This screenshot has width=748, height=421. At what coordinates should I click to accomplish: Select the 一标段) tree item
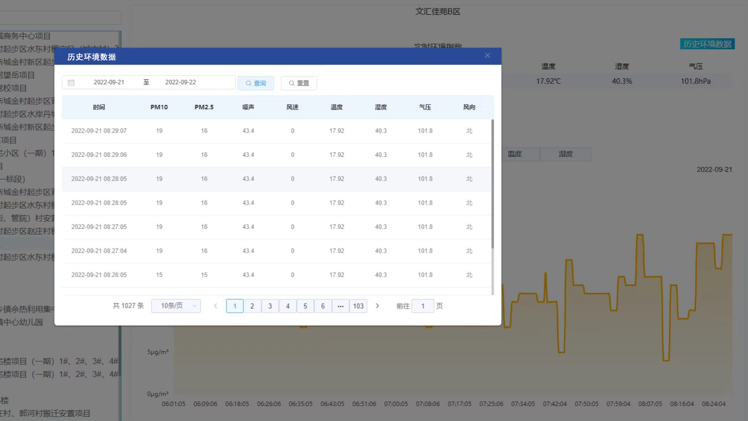pyautogui.click(x=12, y=179)
